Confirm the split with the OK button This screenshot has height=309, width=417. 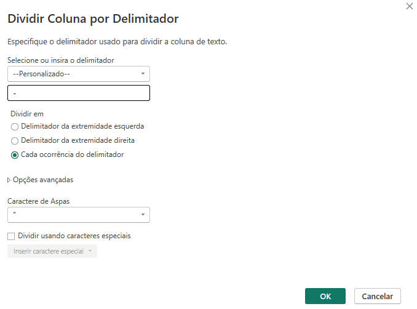click(x=325, y=296)
